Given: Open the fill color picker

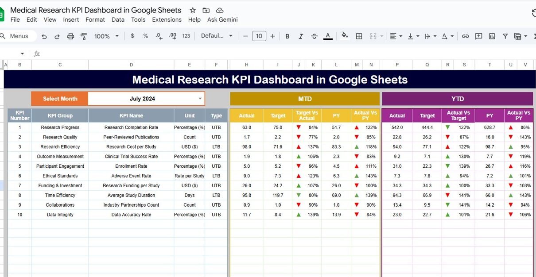Looking at the screenshot, I should pos(345,36).
